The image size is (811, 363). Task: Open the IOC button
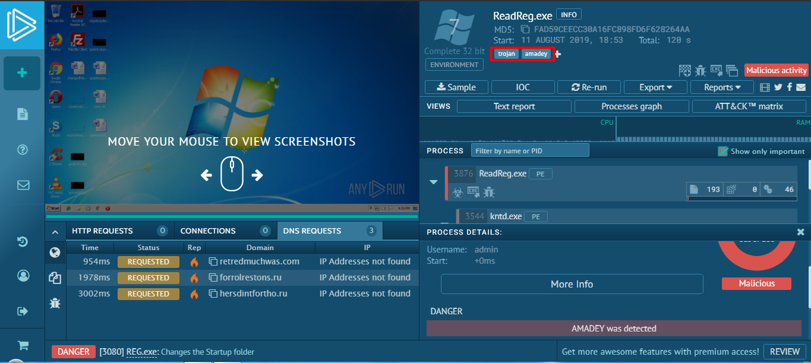pos(523,87)
